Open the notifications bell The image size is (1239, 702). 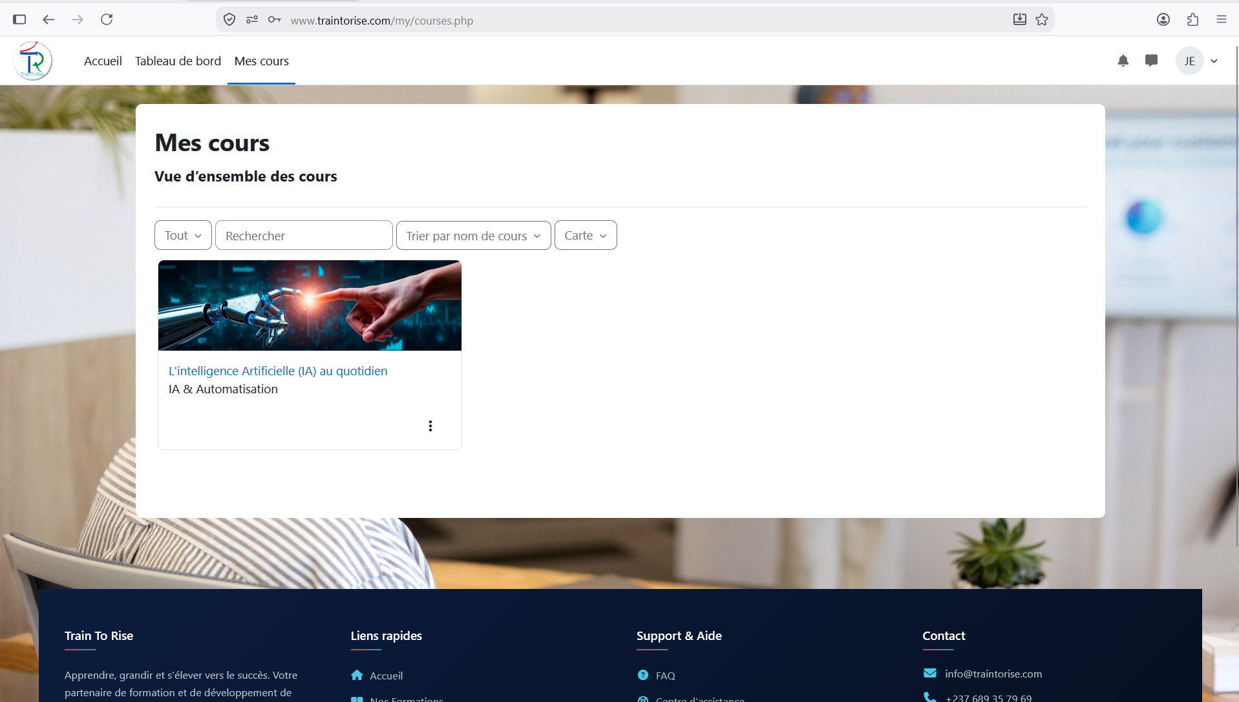1123,61
